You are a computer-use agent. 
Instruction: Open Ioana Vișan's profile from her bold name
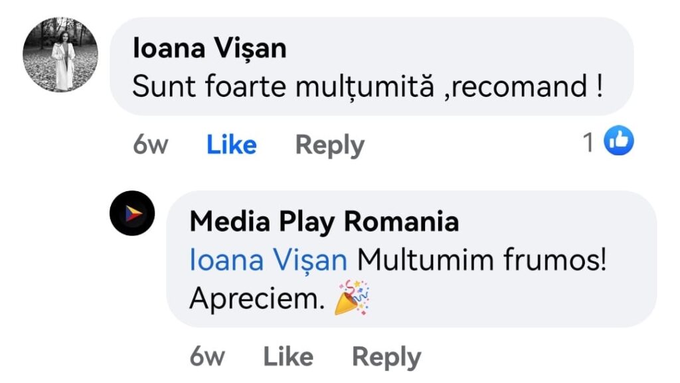pos(210,48)
